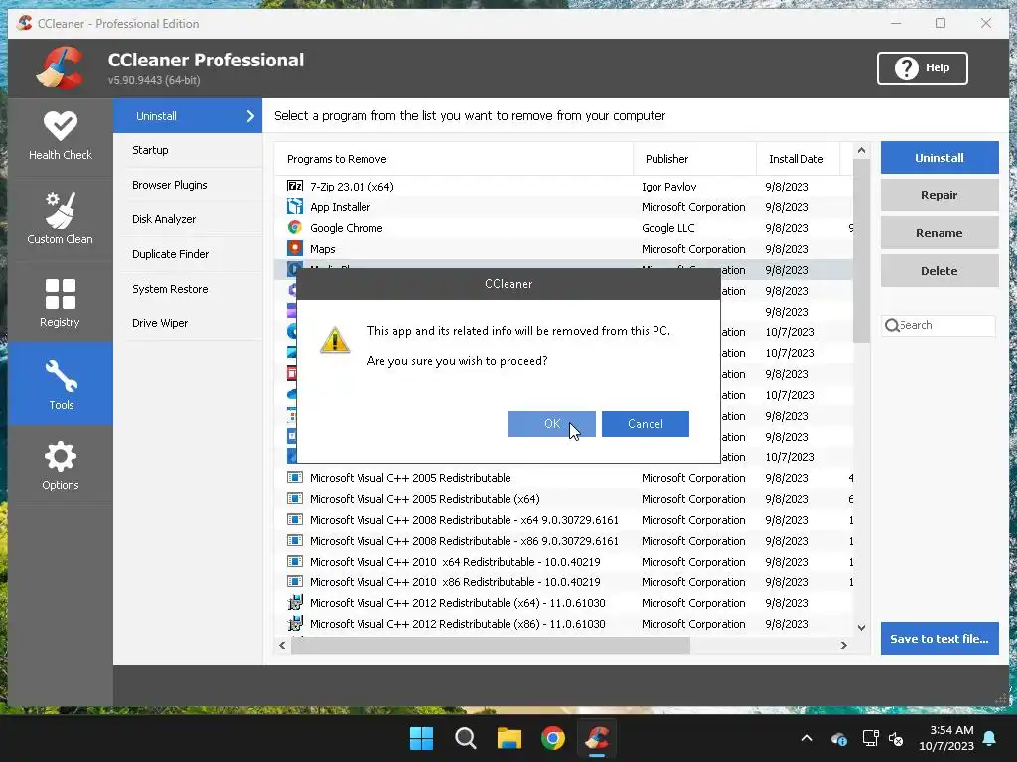
Task: Open the Windows Start menu
Action: [x=421, y=738]
